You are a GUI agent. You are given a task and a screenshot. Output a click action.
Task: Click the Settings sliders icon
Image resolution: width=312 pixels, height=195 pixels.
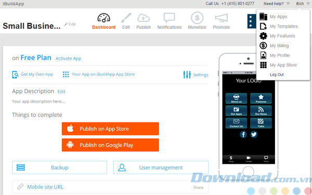[187, 75]
